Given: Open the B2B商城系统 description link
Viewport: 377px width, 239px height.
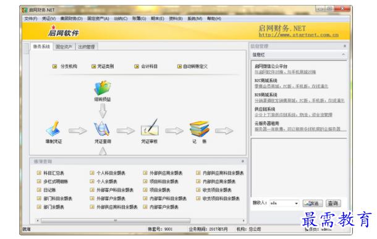Looking at the screenshot, I should 300,101.
